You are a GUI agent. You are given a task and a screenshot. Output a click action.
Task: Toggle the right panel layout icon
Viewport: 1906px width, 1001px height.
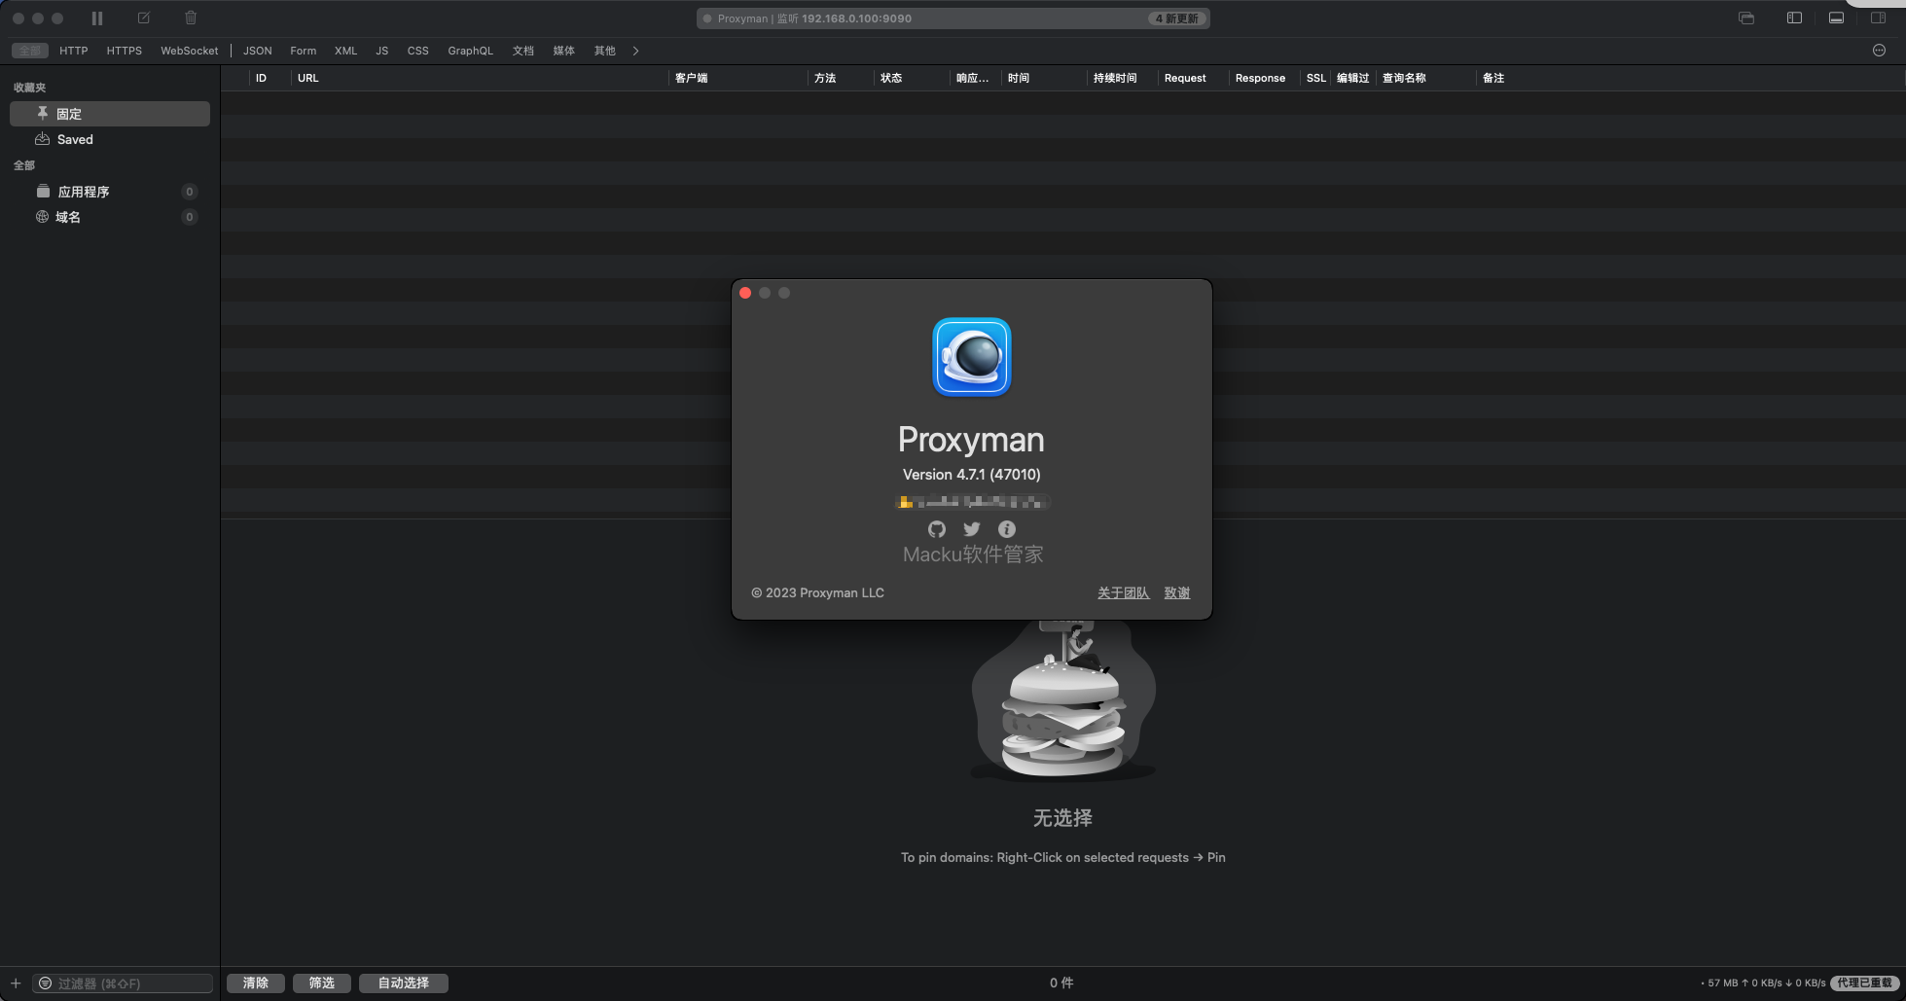[x=1878, y=18]
